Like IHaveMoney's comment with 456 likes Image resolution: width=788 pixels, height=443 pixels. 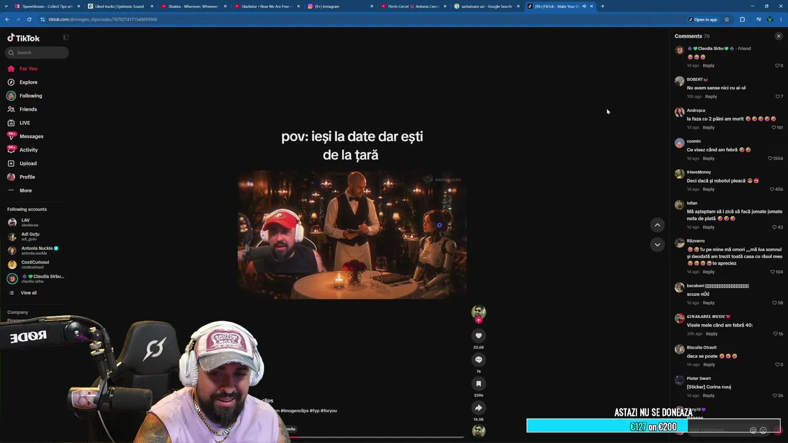(x=772, y=189)
